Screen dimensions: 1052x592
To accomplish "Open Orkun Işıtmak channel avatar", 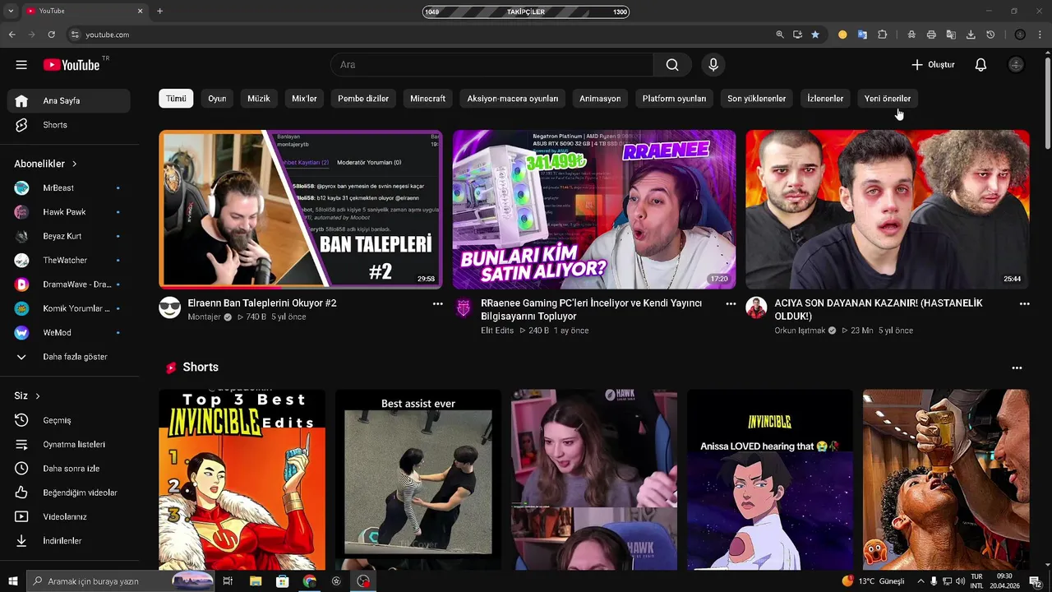I will point(757,308).
